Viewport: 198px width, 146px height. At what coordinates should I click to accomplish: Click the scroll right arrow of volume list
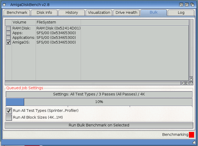(187, 83)
